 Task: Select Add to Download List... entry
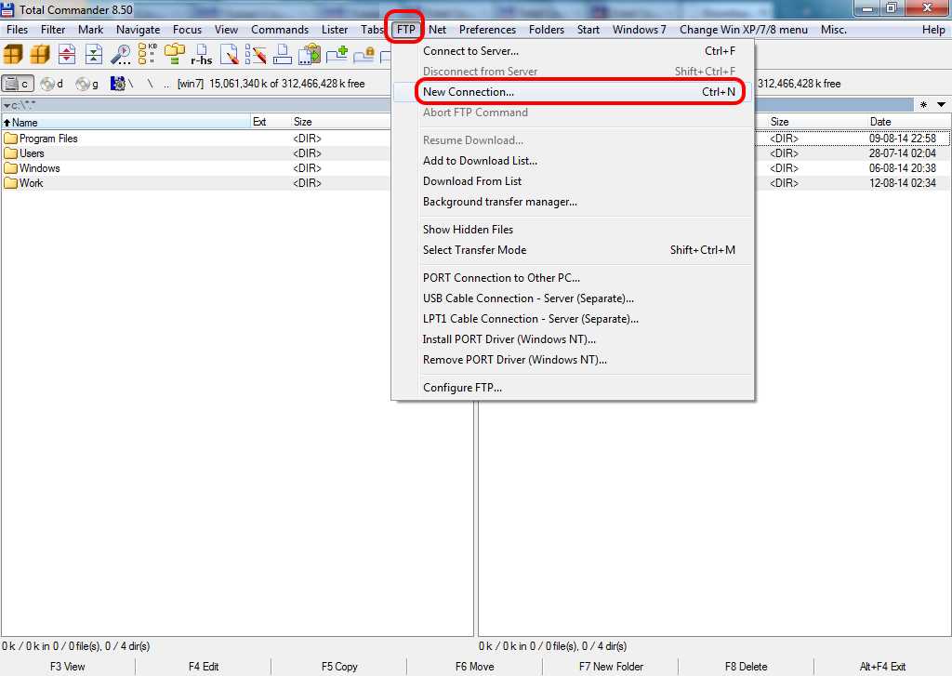tap(573, 161)
